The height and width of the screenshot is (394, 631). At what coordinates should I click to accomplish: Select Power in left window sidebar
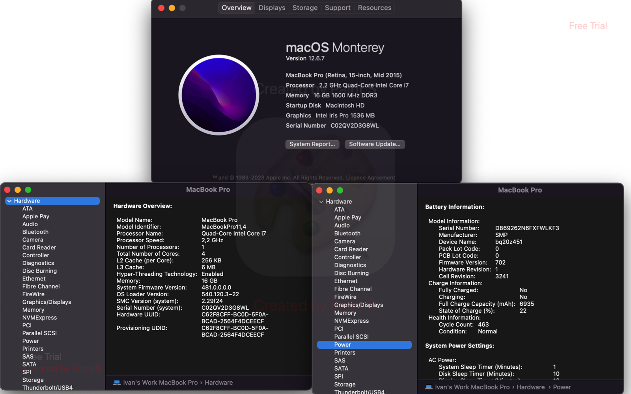pyautogui.click(x=31, y=341)
